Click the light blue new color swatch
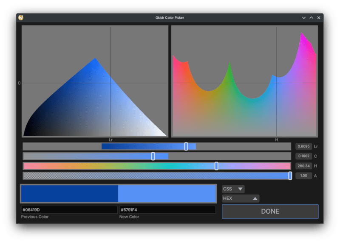The image size is (340, 243). pos(167,193)
